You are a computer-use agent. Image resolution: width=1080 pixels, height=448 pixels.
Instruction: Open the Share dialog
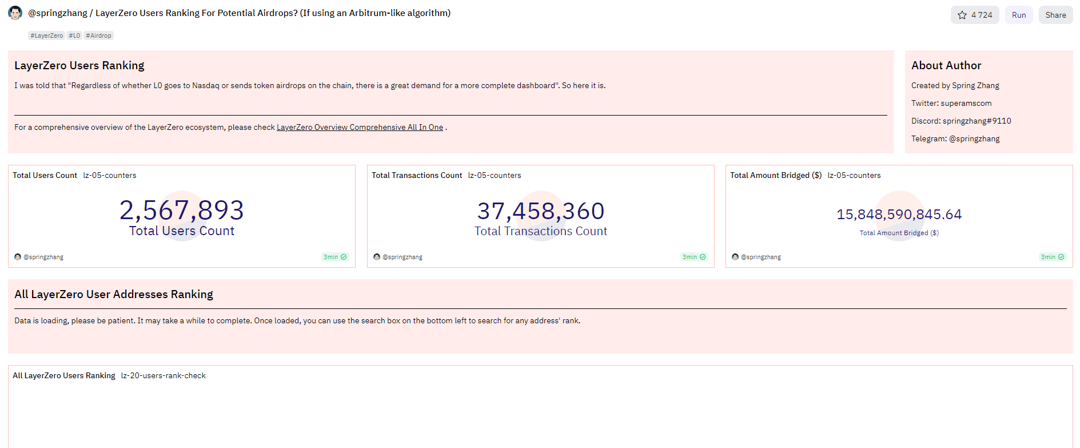pyautogui.click(x=1055, y=15)
